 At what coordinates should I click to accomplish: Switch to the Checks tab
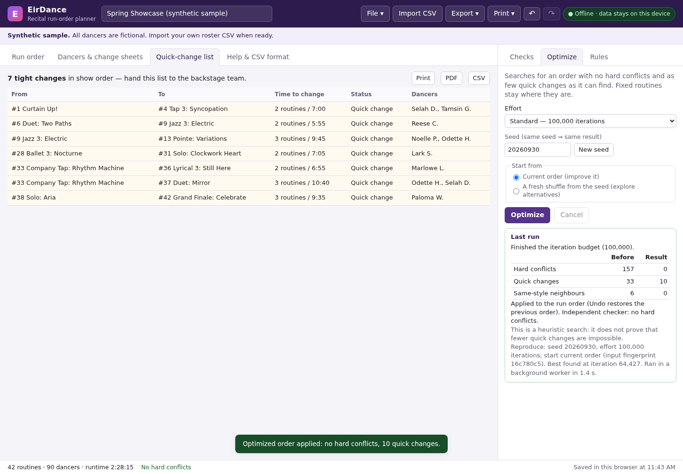pos(522,57)
